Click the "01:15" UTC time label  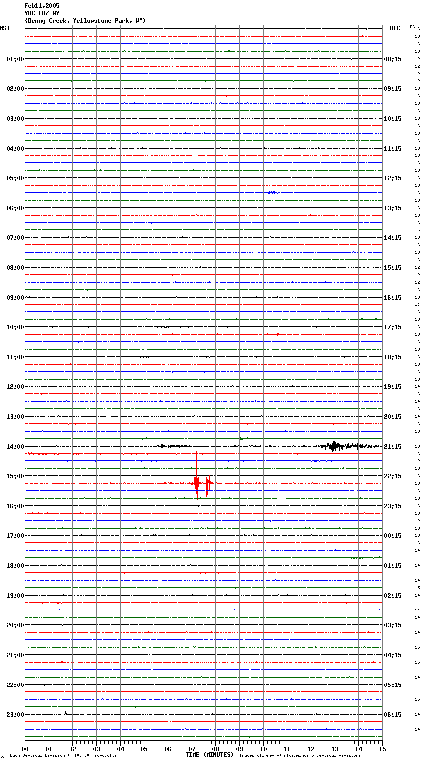393,566
